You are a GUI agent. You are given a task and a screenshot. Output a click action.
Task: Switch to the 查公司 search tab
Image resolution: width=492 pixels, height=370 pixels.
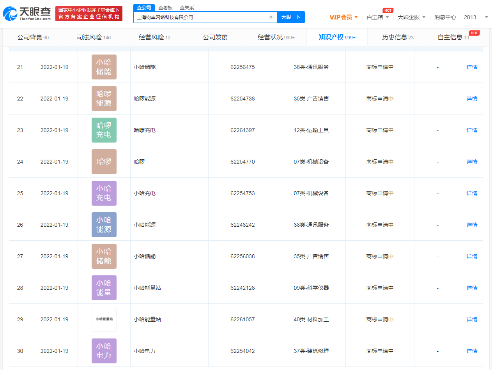144,8
